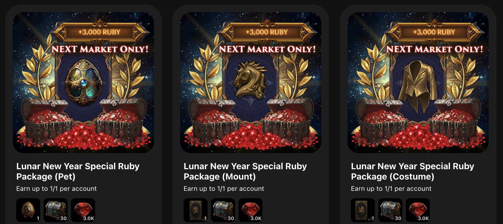The image size is (503, 224).
Task: Open the Costume package banner image
Action: 418,82
